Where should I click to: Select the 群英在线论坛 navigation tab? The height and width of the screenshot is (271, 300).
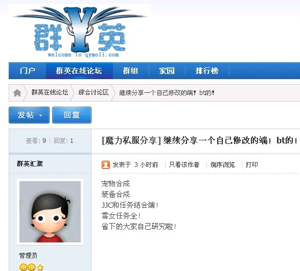tap(79, 71)
